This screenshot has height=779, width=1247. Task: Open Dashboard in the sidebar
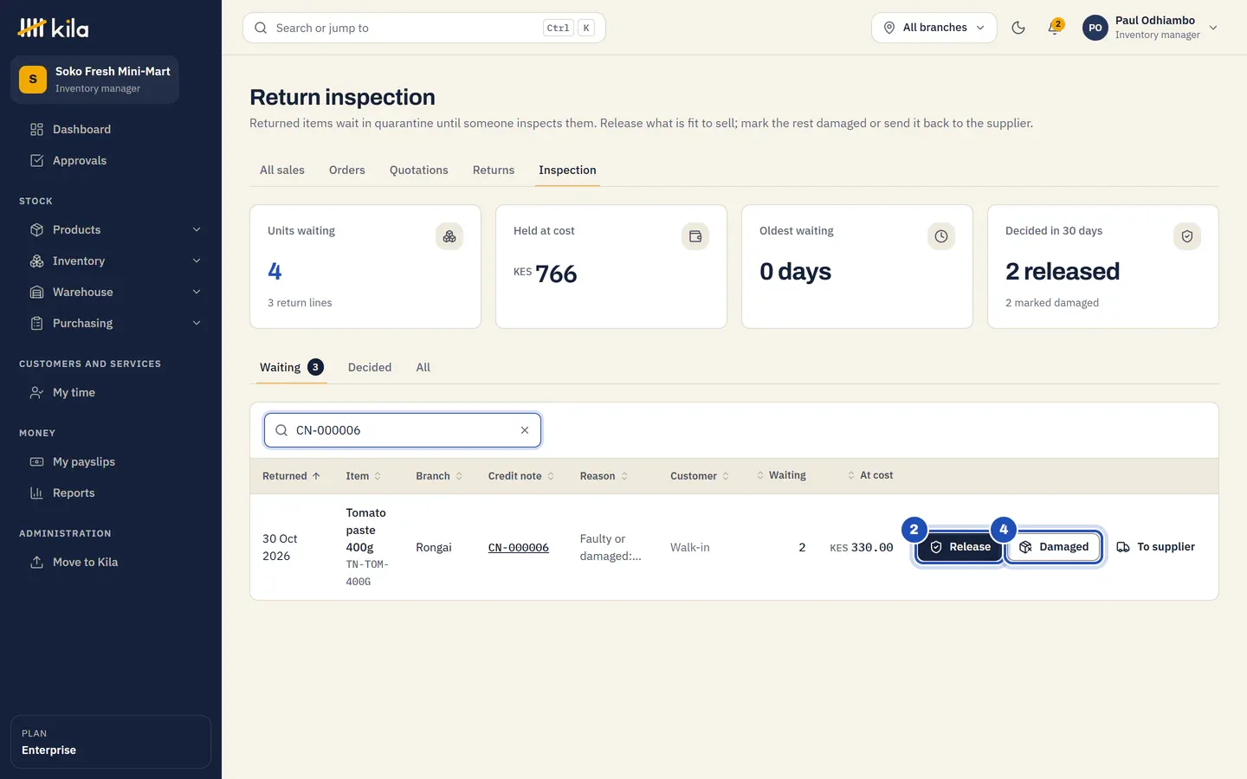(111, 129)
